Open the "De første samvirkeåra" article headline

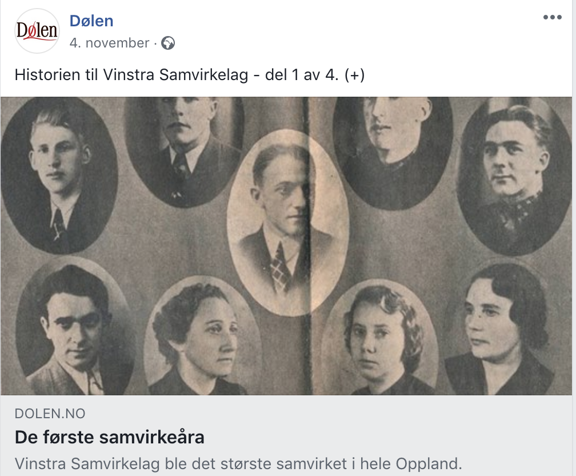point(109,438)
